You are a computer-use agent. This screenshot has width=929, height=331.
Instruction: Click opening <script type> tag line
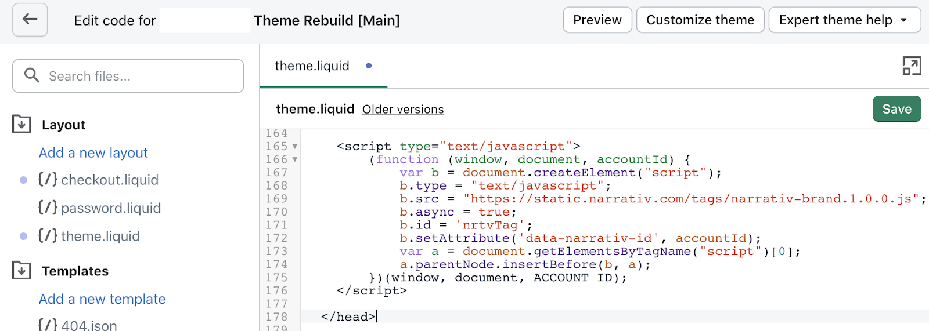(458, 147)
